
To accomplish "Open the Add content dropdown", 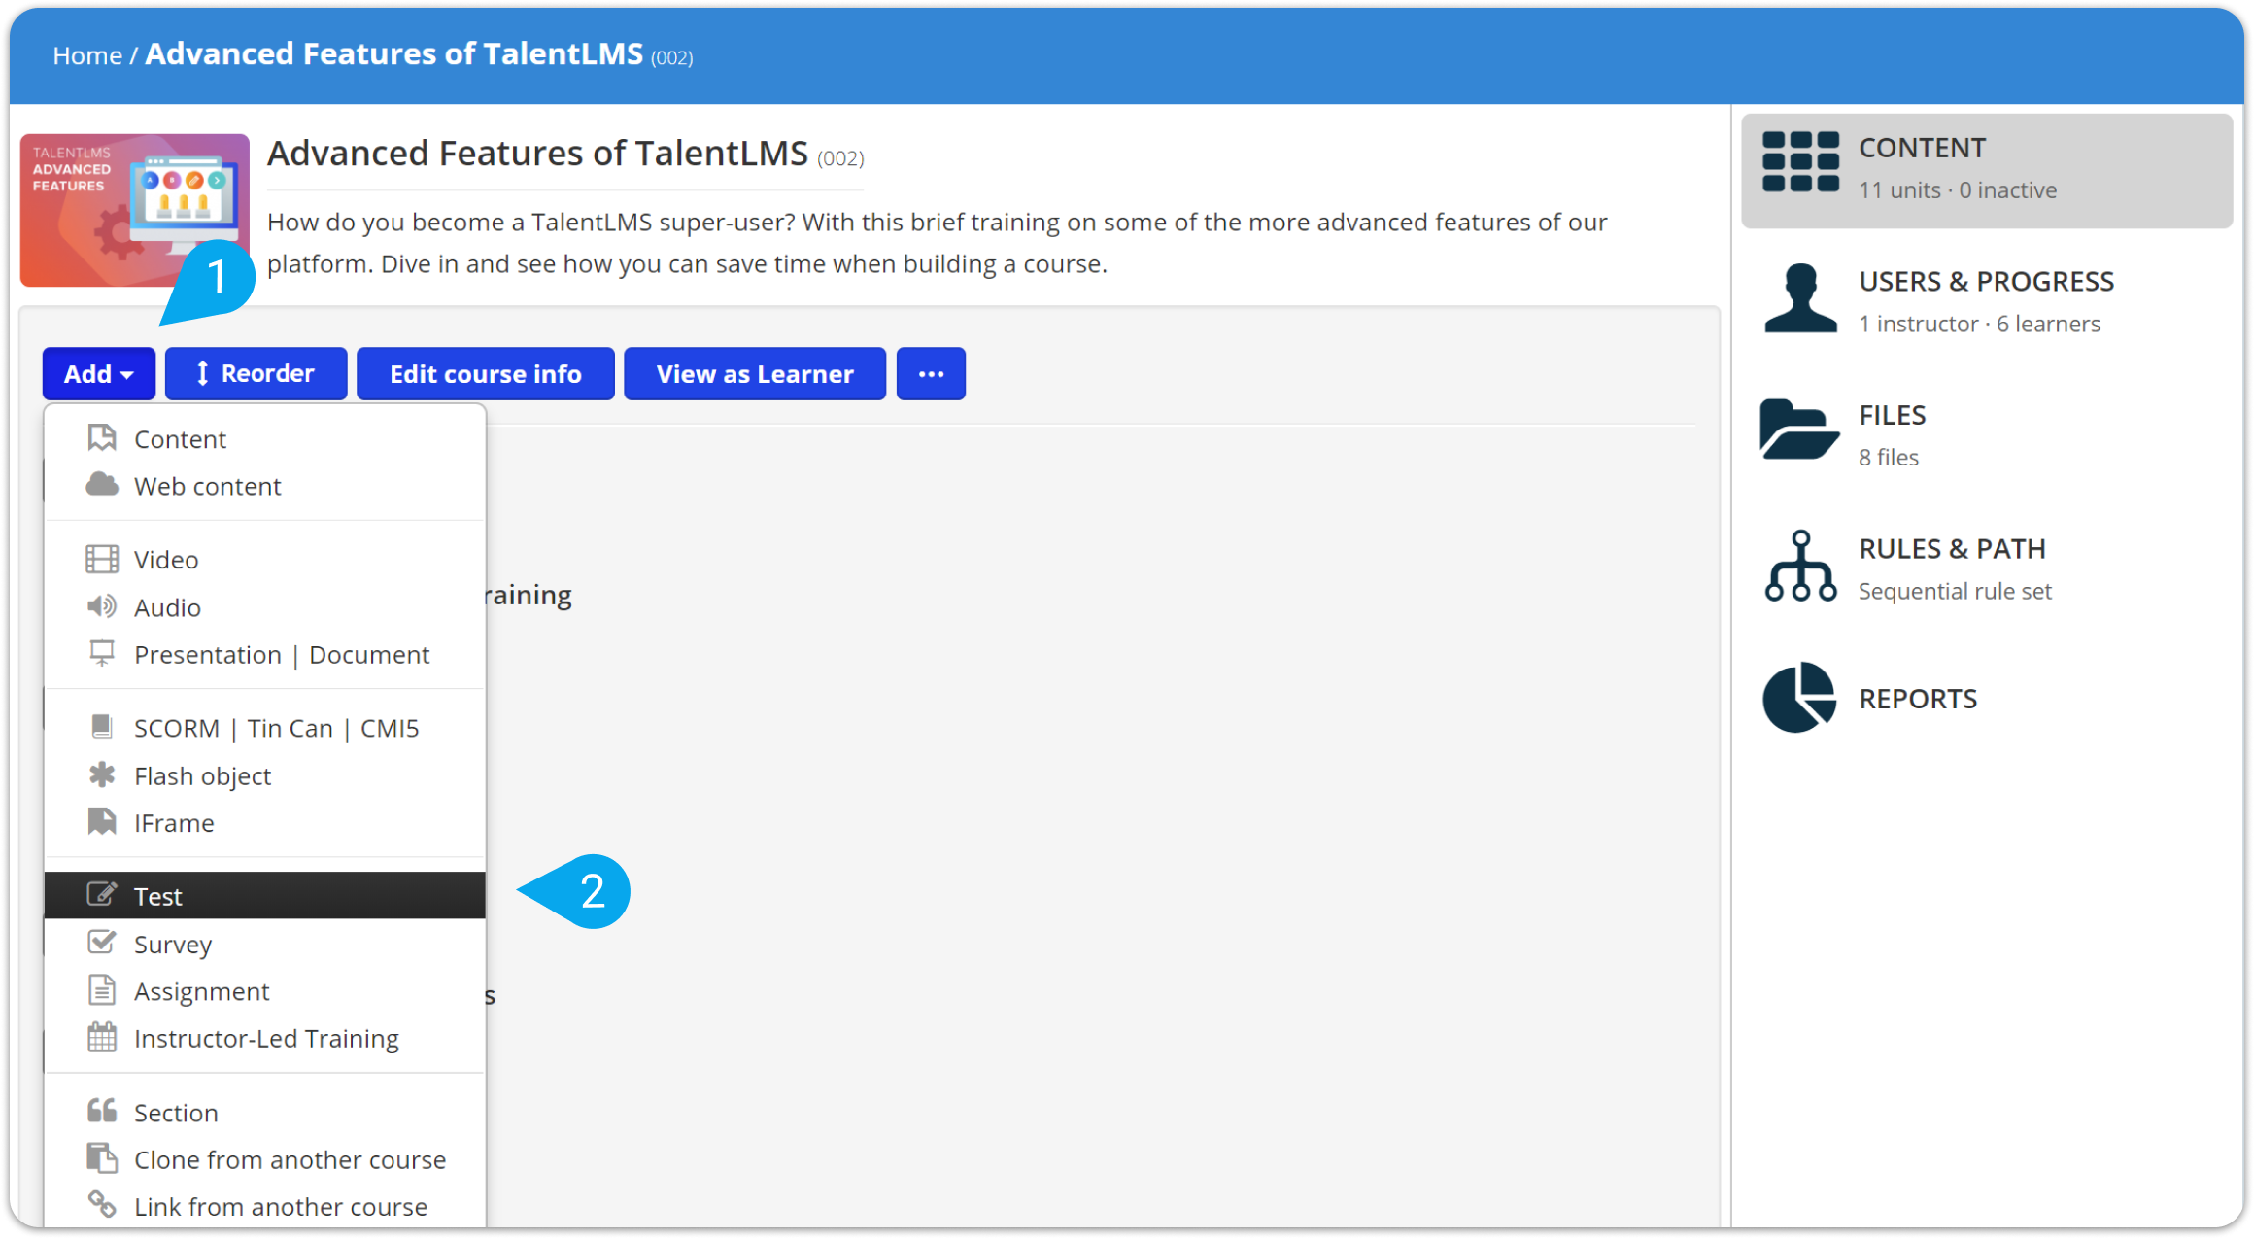I will 97,374.
